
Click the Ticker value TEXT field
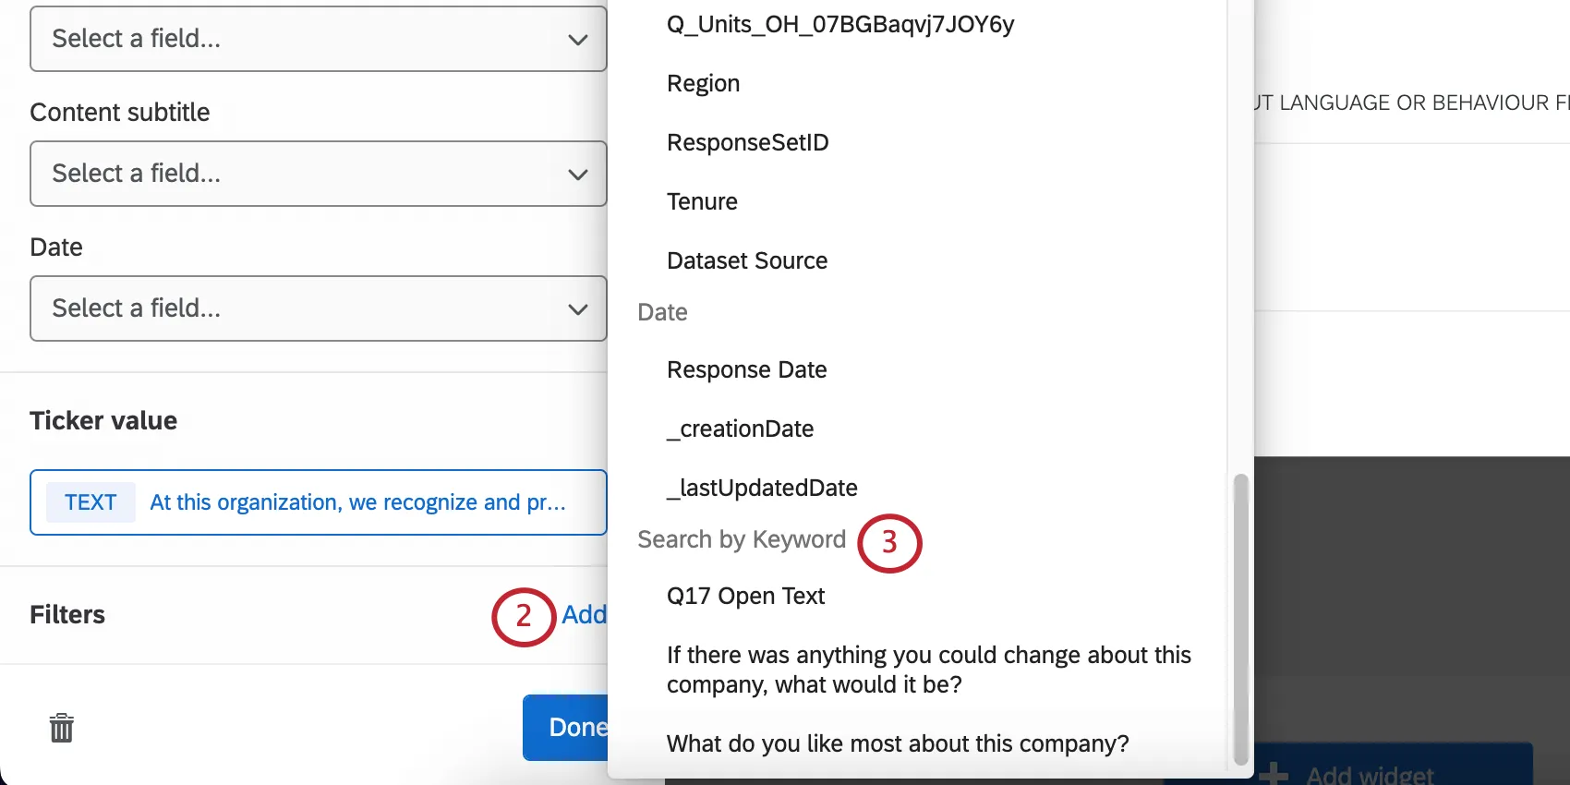318,502
